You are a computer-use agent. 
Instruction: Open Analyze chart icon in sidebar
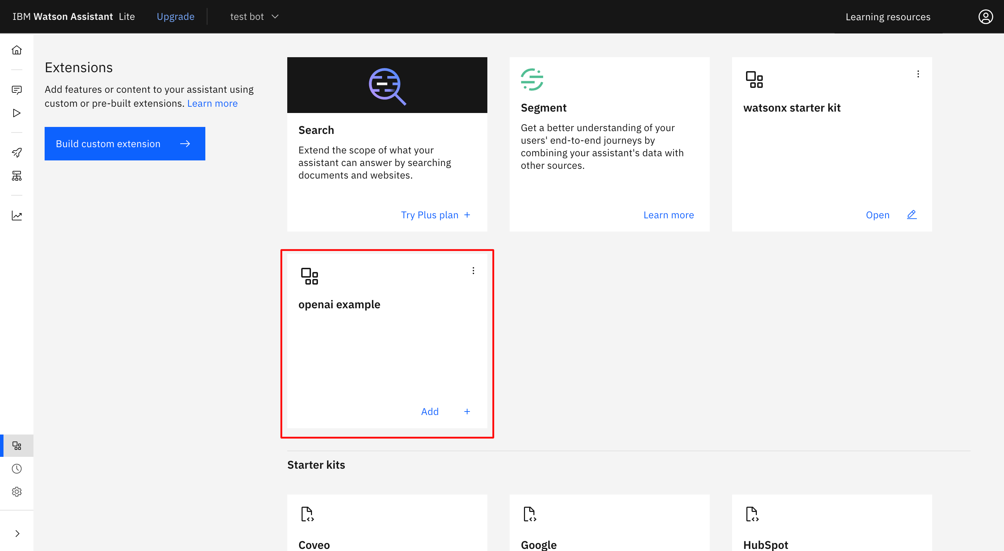(x=17, y=216)
